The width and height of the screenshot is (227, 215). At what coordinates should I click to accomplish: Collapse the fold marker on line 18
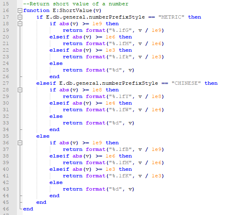[x=20, y=24]
